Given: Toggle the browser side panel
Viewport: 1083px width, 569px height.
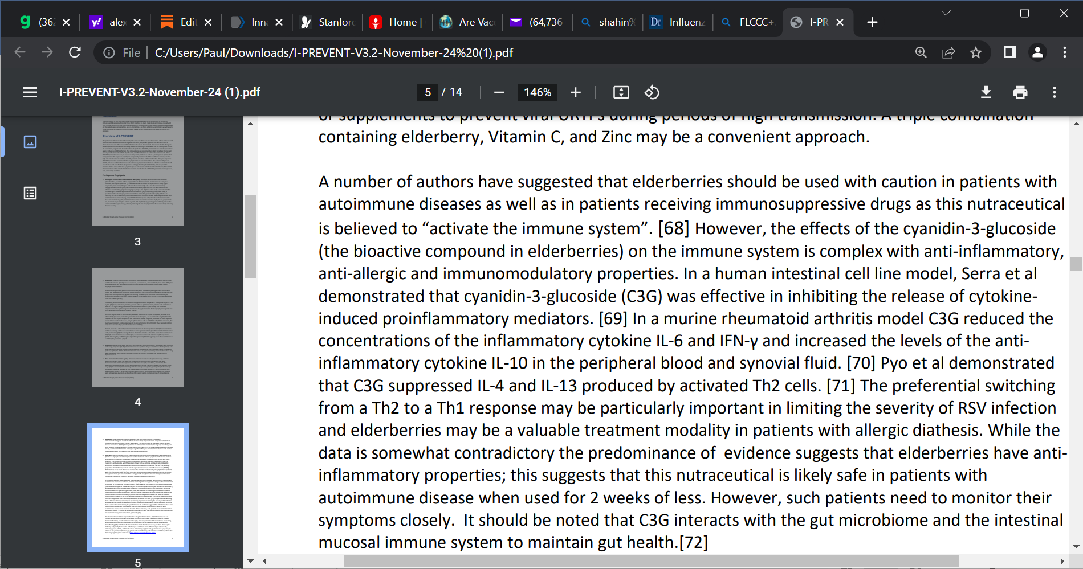Looking at the screenshot, I should coord(1010,52).
